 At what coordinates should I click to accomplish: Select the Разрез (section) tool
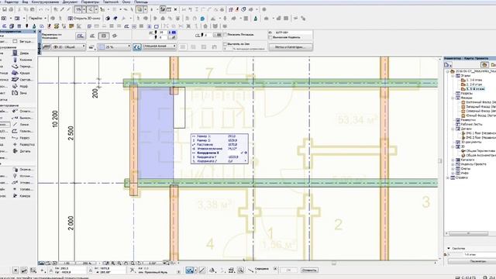click(x=21, y=138)
